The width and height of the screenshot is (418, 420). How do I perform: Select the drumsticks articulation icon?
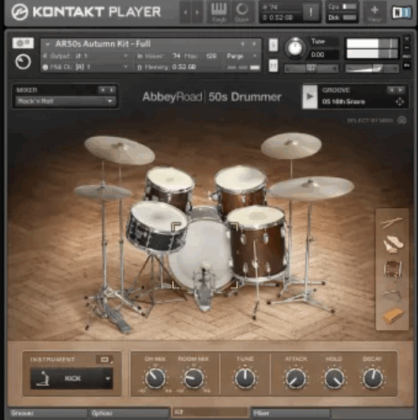point(392,221)
